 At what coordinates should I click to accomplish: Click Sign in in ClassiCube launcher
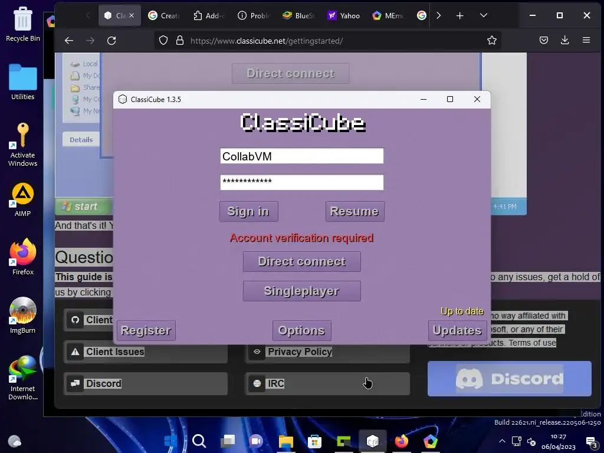pos(248,211)
